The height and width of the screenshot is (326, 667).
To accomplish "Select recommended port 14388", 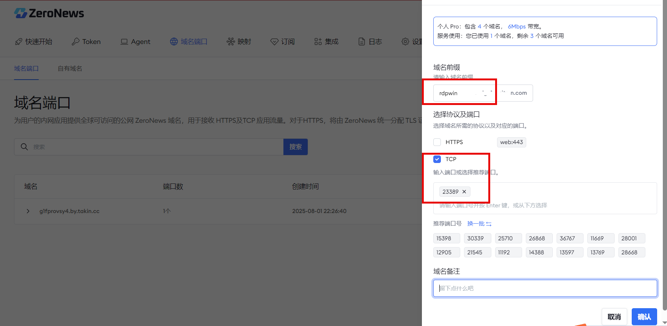I will [539, 252].
